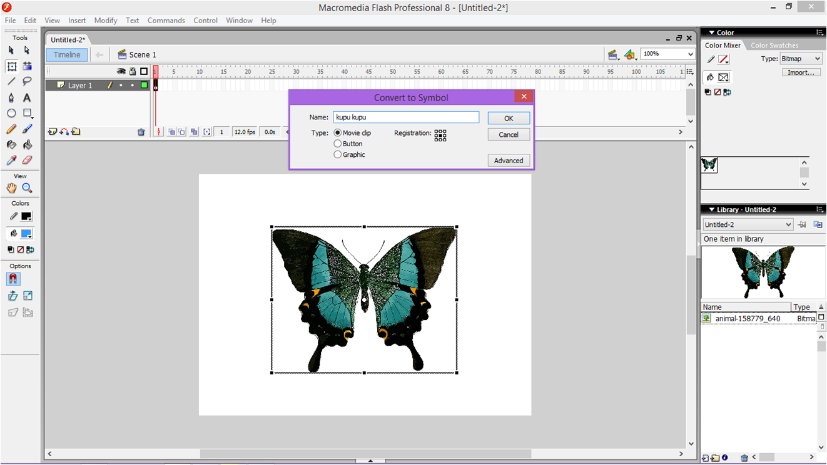The width and height of the screenshot is (827, 465).
Task: Select the Rectangle tool
Action: click(x=27, y=113)
